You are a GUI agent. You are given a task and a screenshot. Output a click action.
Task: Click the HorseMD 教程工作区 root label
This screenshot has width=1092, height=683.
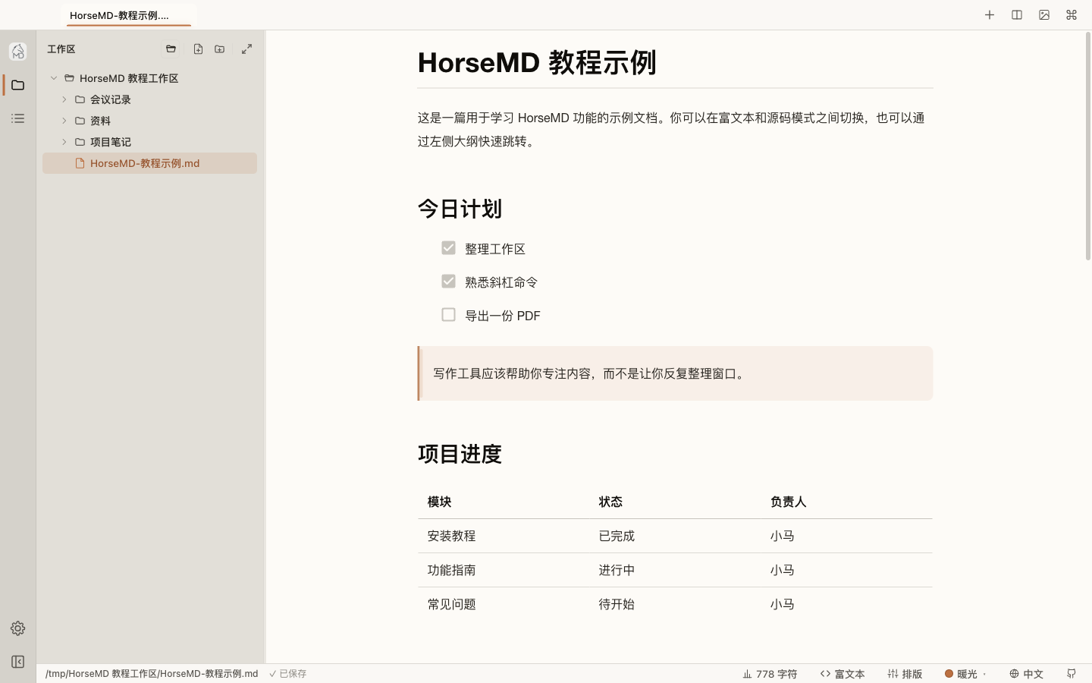[x=129, y=78]
